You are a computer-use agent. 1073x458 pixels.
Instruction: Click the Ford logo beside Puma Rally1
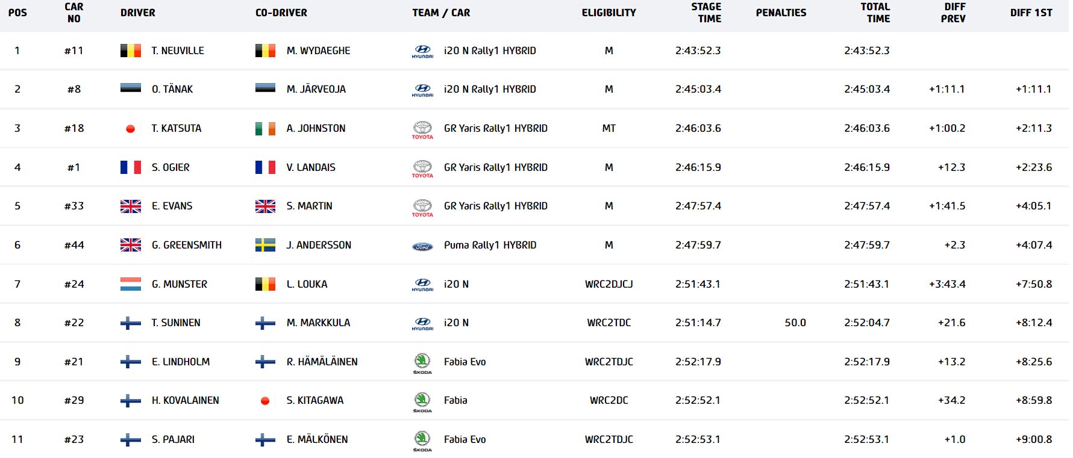(x=422, y=246)
